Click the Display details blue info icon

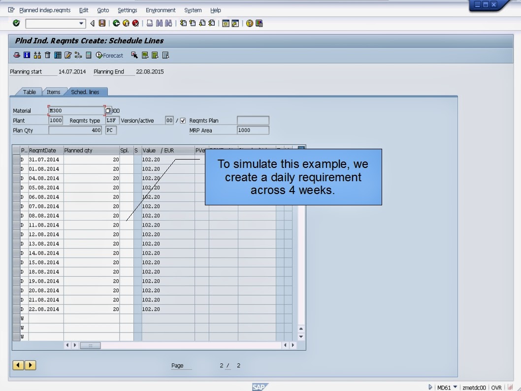tap(26, 55)
